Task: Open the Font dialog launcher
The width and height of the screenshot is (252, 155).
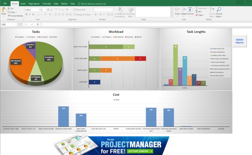Action: point(53,19)
